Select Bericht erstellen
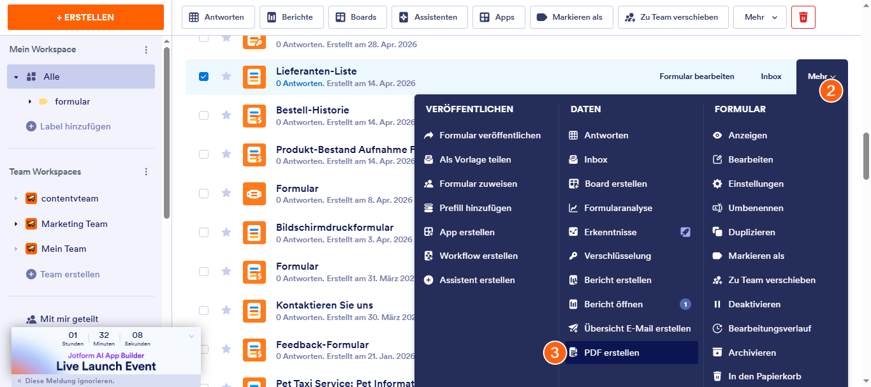This screenshot has width=871, height=387. click(610, 280)
